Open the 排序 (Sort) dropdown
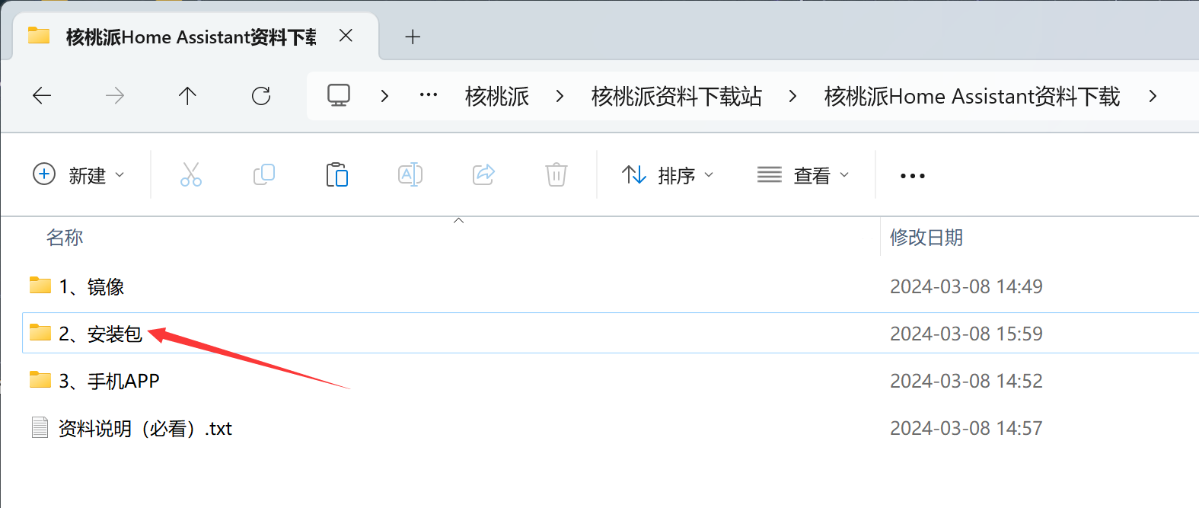Image resolution: width=1199 pixels, height=508 pixels. pyautogui.click(x=668, y=176)
